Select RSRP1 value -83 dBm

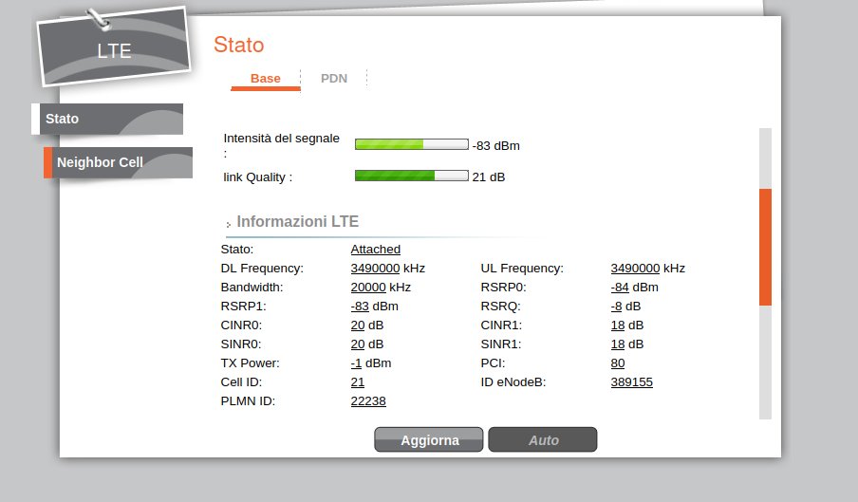tap(375, 307)
